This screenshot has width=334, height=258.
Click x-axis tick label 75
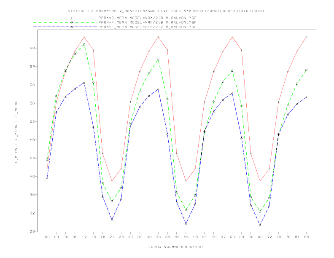coord(279,237)
